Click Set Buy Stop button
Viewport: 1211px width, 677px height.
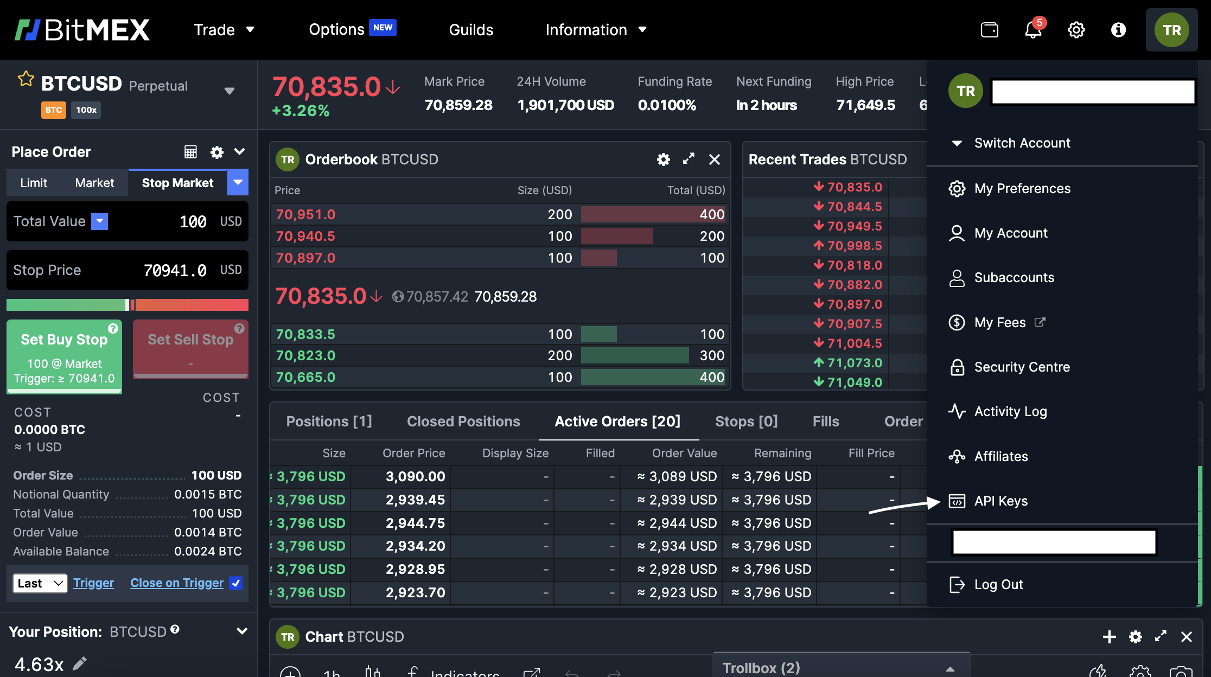click(x=64, y=356)
